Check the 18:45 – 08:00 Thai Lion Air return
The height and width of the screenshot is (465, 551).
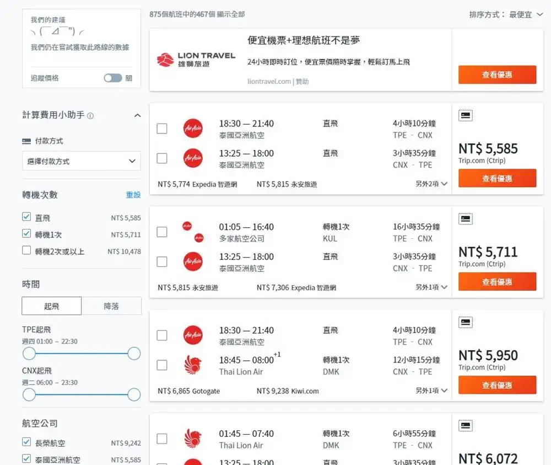click(x=162, y=365)
